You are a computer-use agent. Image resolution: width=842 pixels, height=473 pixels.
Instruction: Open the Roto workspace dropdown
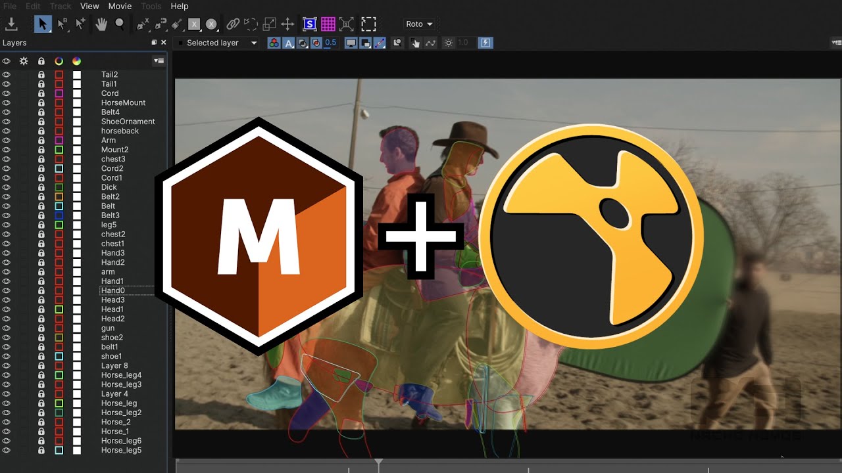point(419,24)
